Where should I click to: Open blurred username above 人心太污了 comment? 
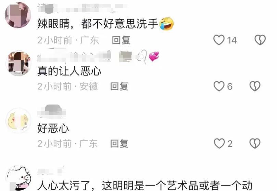coord(51,171)
